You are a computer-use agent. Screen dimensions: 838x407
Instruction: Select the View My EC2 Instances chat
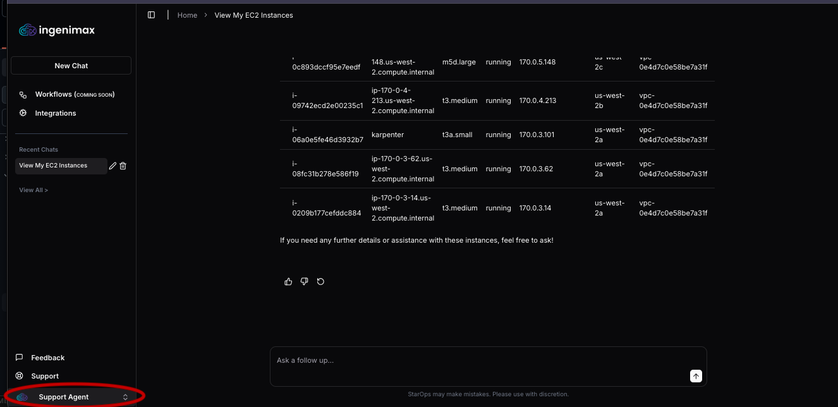54,166
